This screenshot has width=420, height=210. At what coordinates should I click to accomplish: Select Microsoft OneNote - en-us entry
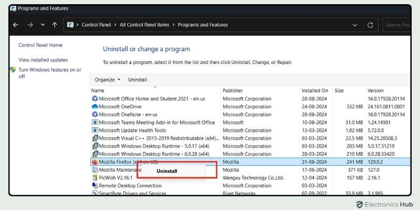pyautogui.click(x=128, y=114)
